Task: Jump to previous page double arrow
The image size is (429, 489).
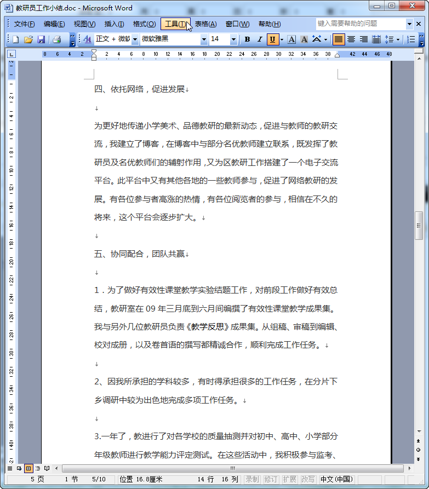Action: point(419,441)
